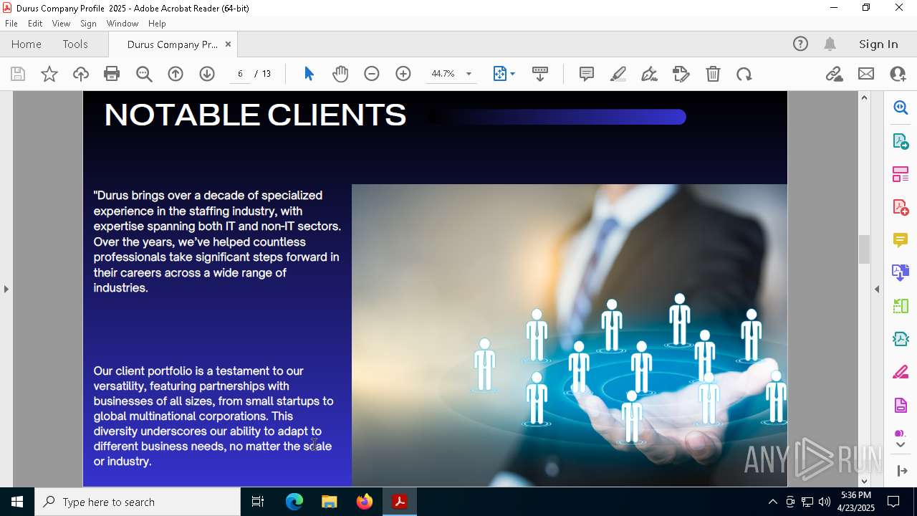Open the search tool in right pane

pos(901,107)
